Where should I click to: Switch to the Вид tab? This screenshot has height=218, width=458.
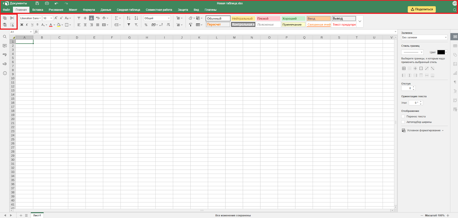click(x=196, y=10)
